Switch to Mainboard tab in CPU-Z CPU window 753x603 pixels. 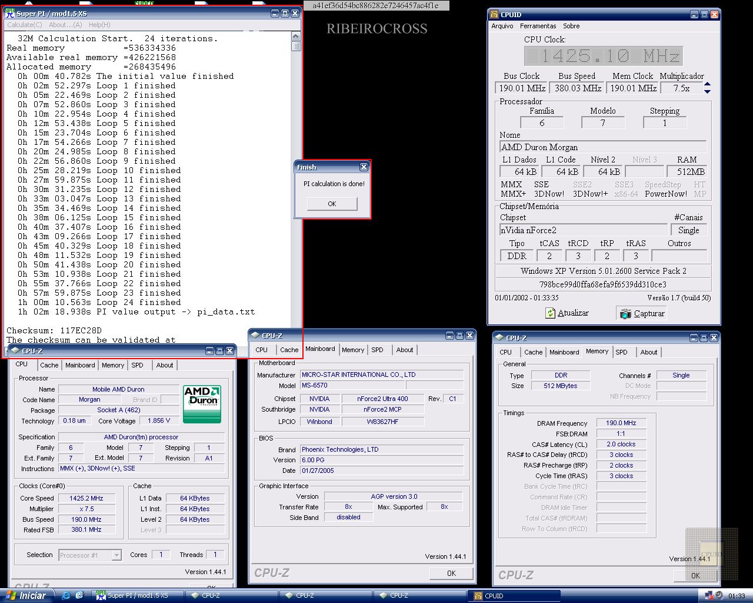coord(80,365)
